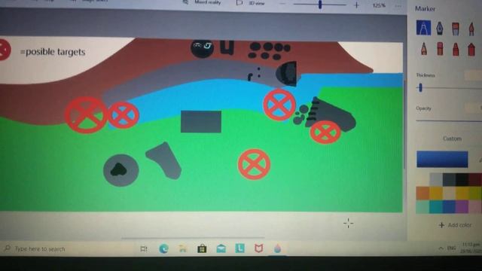Viewport: 482px width, 271px height.
Task: Click the Marker panel heading
Action: (x=425, y=8)
